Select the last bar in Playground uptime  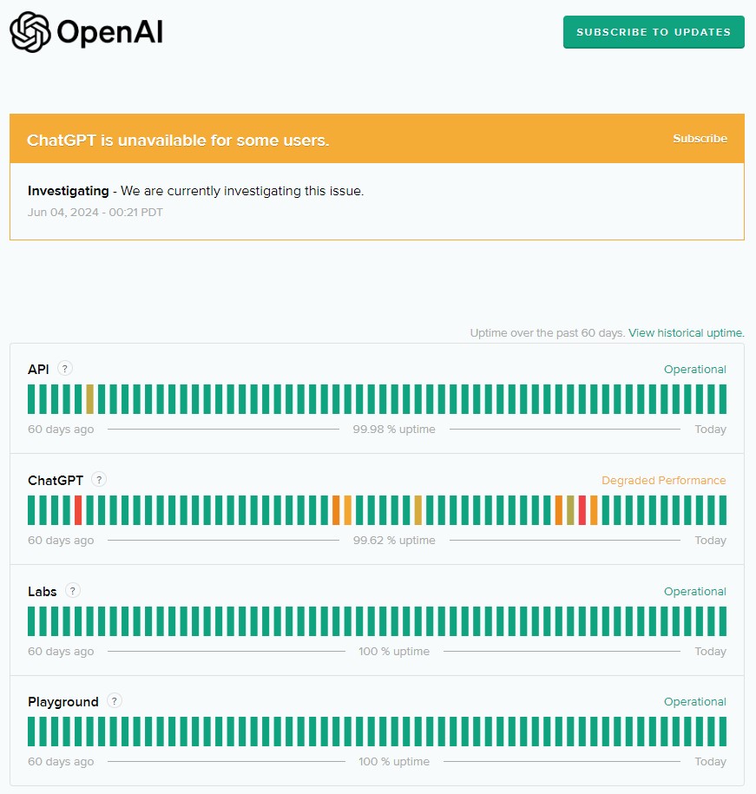(x=722, y=732)
